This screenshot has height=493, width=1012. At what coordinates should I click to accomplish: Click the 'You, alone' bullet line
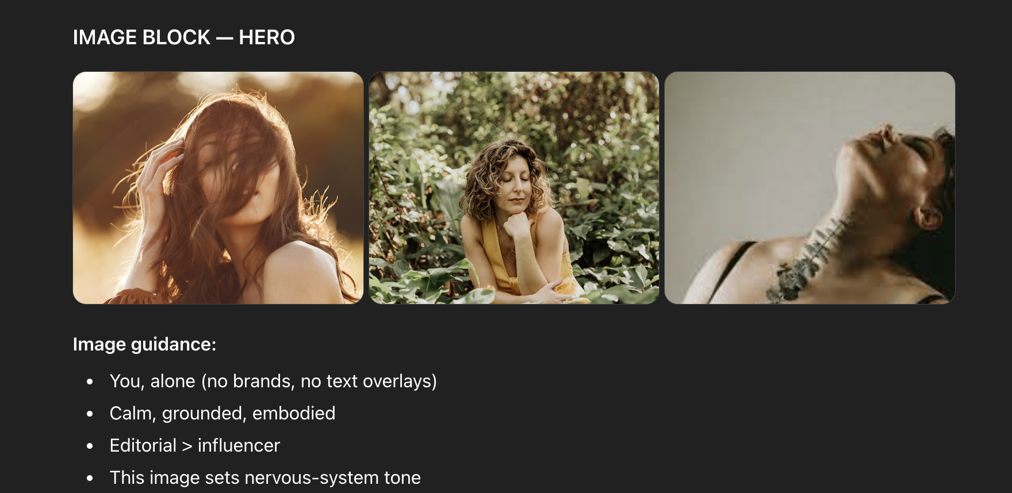(273, 381)
